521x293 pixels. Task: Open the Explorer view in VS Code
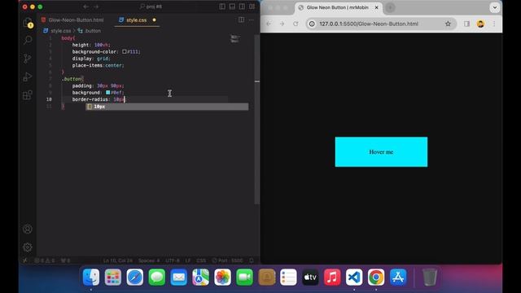(x=28, y=23)
